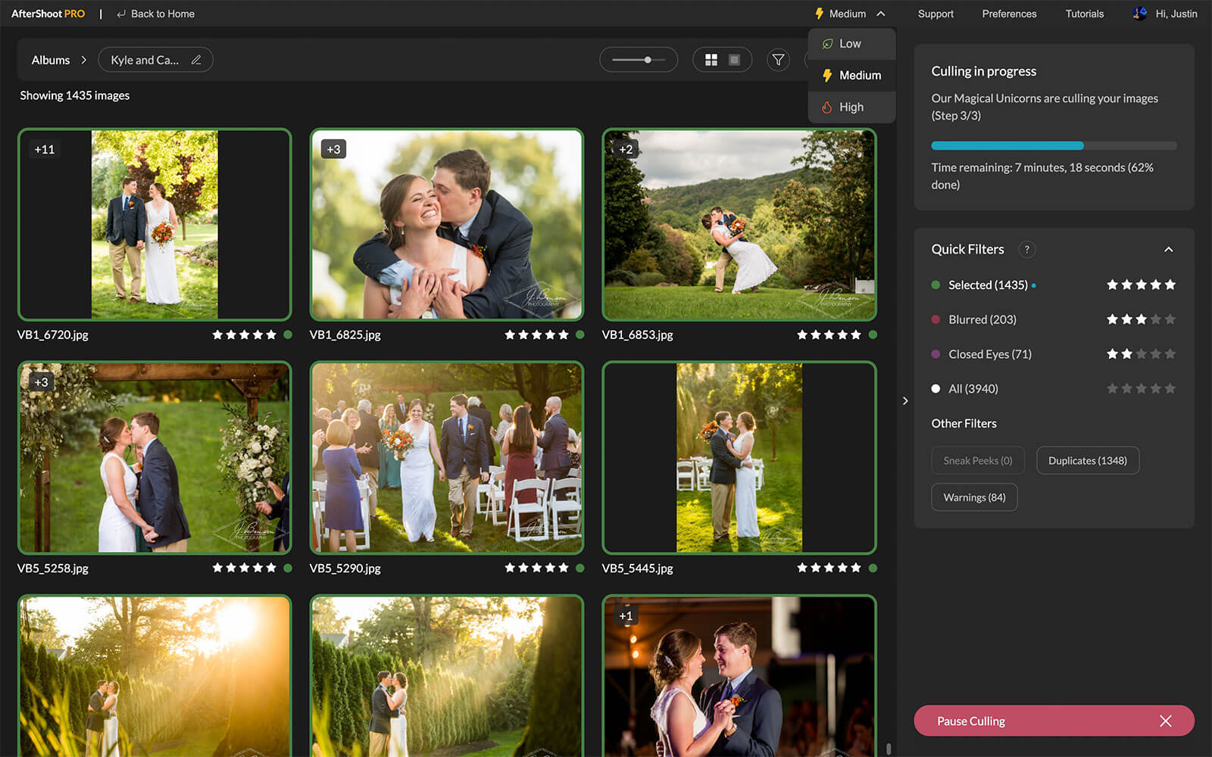Viewport: 1212px width, 757px height.
Task: Click the thumbnail size slider handle
Action: 648,60
